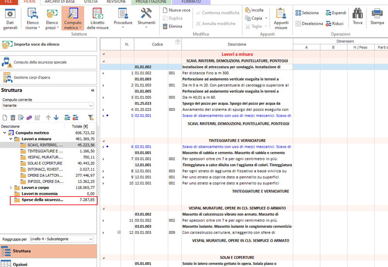Open the Raggruppa per Livello 4 dropdown
Image resolution: width=388 pixels, height=267 pixels.
62,239
